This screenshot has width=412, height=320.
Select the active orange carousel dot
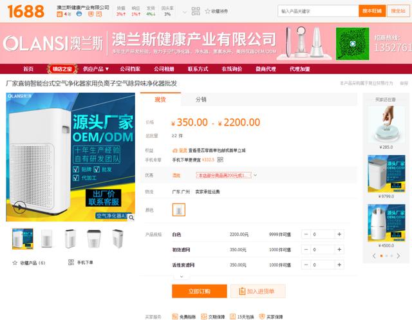pyautogui.click(x=381, y=256)
